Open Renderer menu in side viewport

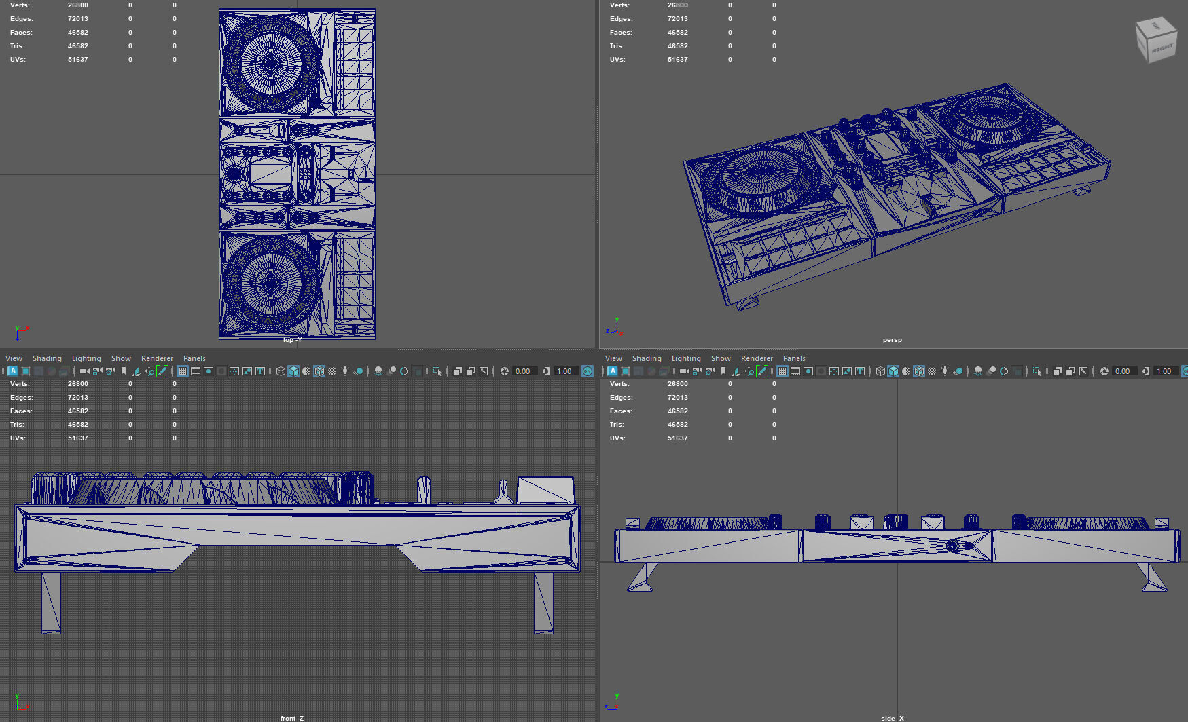757,358
